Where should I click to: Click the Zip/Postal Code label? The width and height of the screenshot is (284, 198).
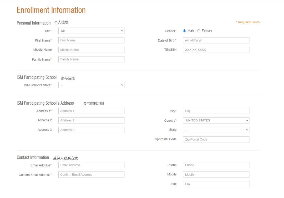(165, 139)
